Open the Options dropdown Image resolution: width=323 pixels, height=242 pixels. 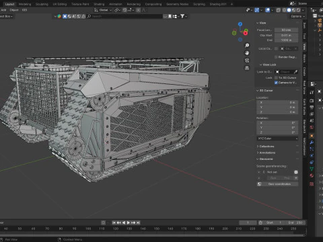click(297, 16)
